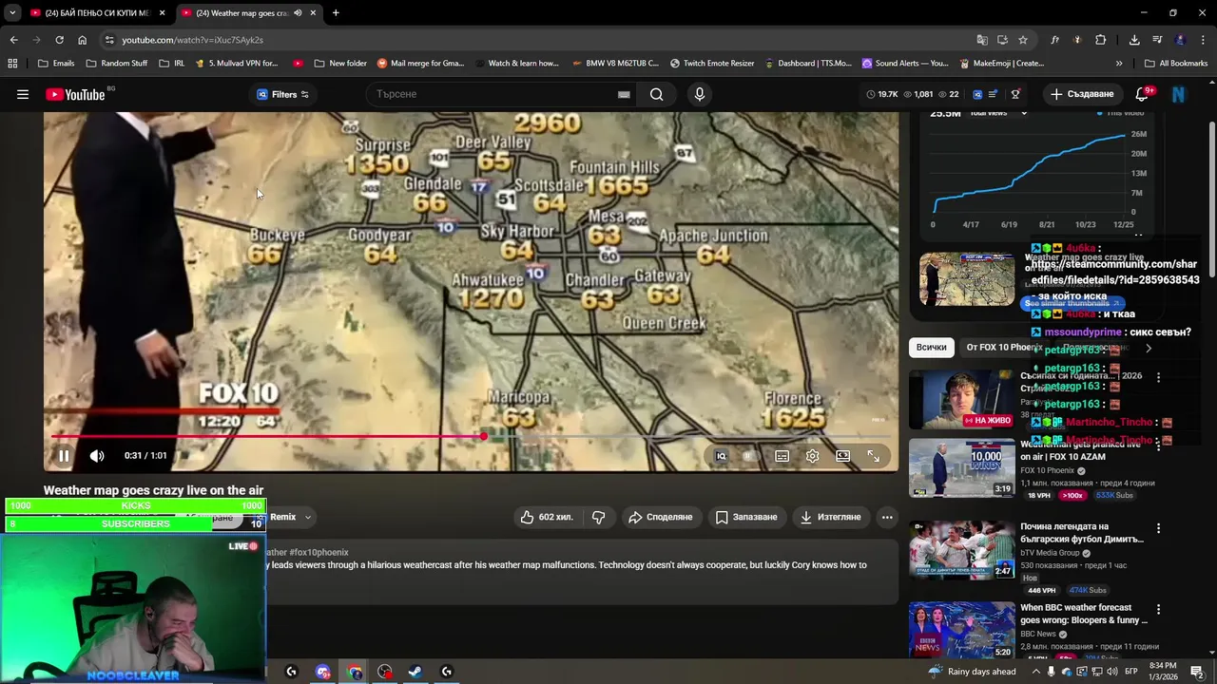
Task: Open the YouTube notifications bell
Action: 1143,94
